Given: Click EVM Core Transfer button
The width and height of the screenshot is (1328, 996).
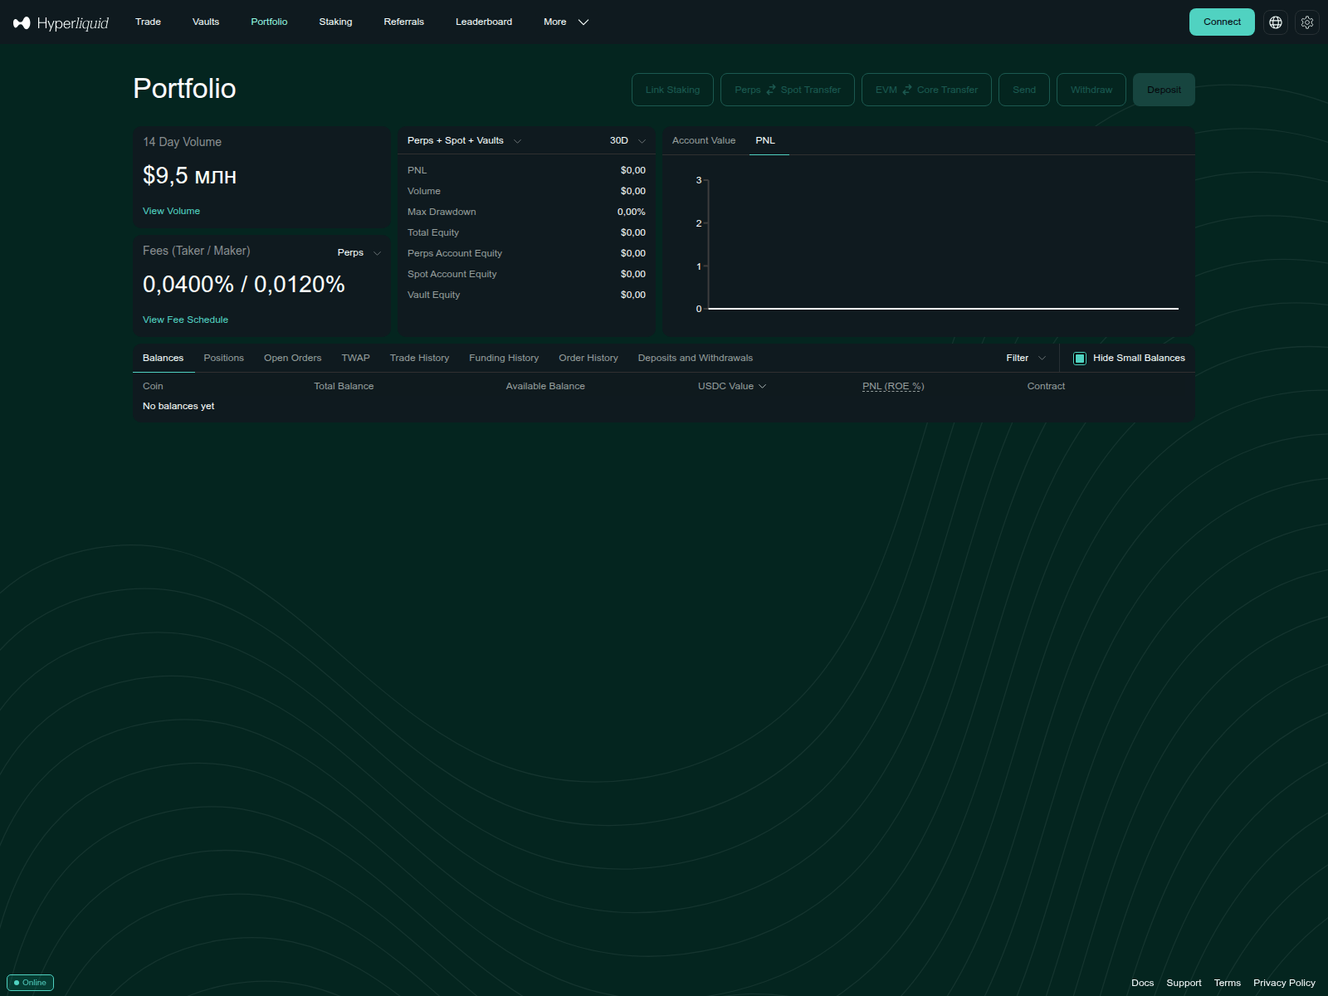Looking at the screenshot, I should pyautogui.click(x=927, y=90).
